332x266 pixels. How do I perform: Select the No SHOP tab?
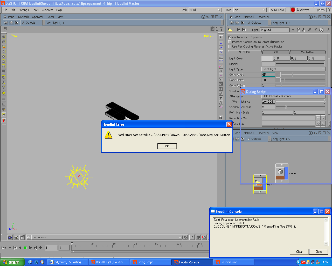[245, 52]
